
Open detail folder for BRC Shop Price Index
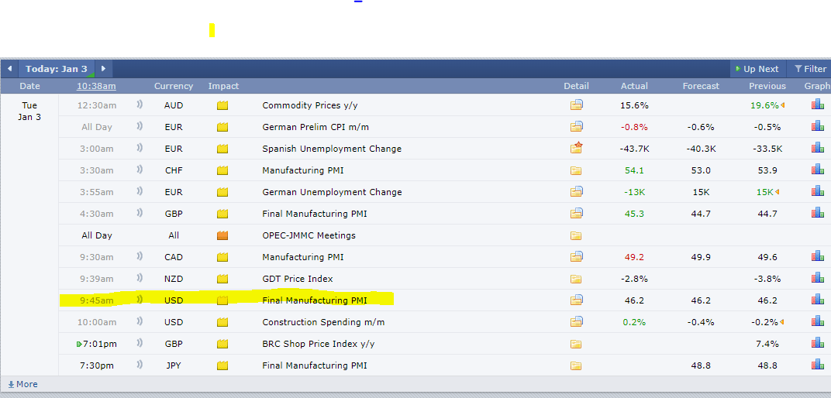coord(575,344)
